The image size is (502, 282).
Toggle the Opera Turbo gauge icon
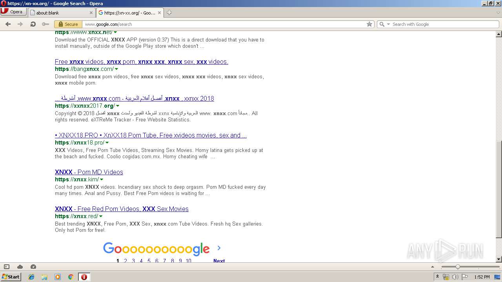click(33, 267)
